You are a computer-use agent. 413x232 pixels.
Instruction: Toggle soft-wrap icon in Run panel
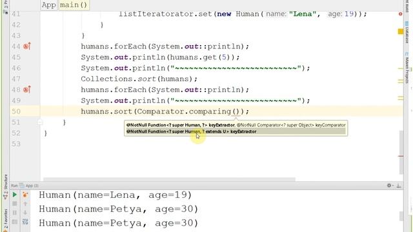[25, 222]
